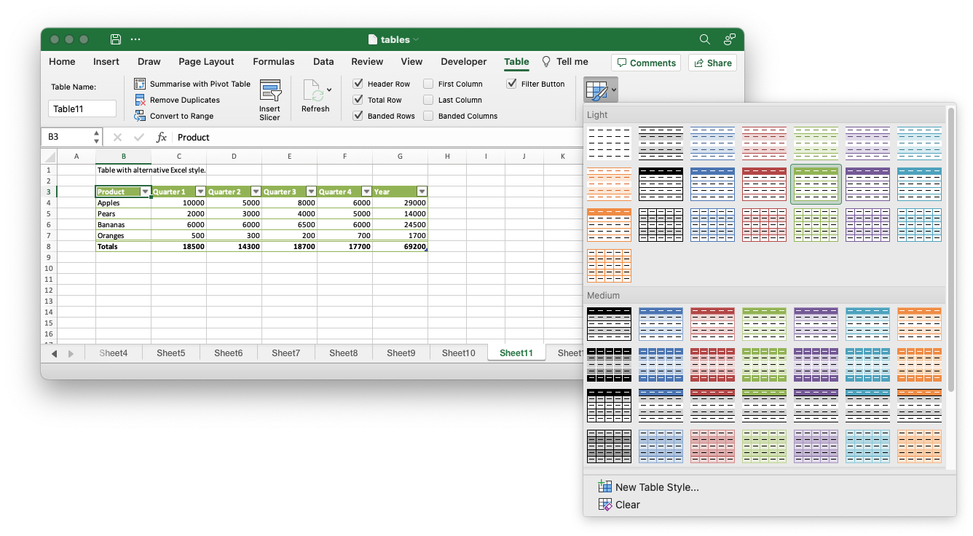Click the Share button

point(712,63)
